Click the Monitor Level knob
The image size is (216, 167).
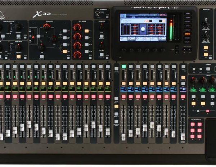coord(206,25)
